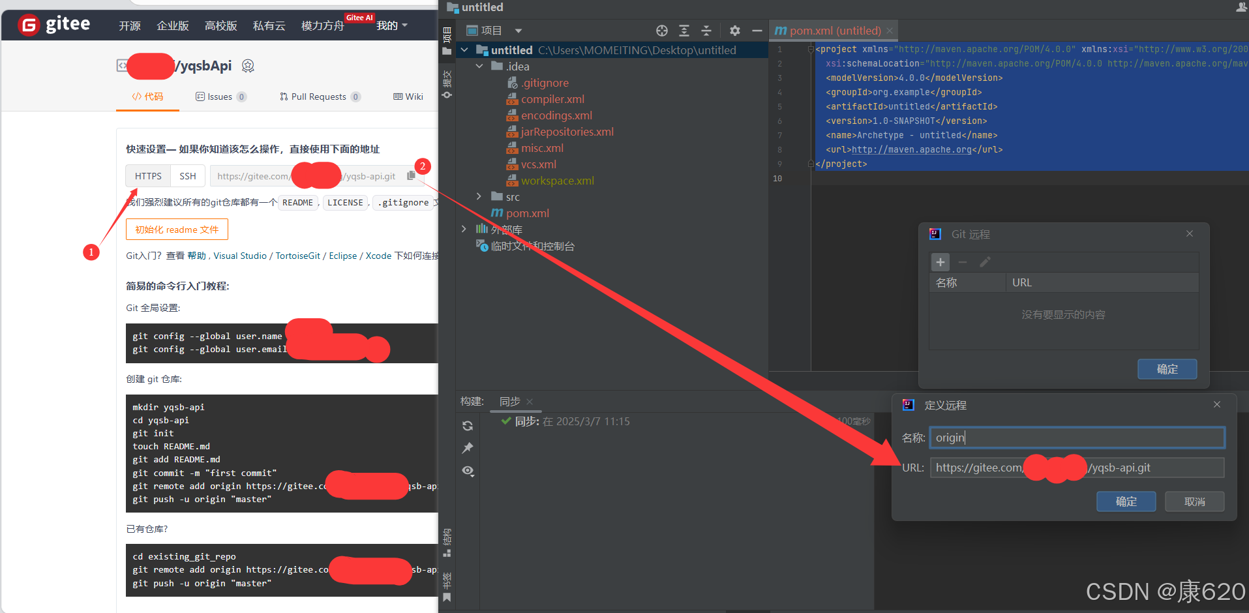
Task: Open 模力方舟 Gitee AI menu item
Action: (x=323, y=25)
